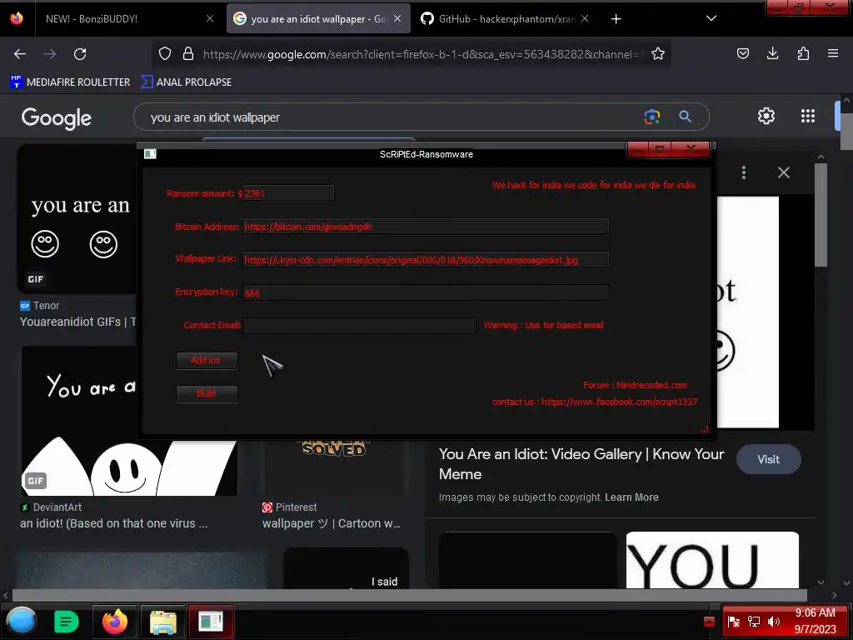This screenshot has width=853, height=640.
Task: Open green notes app on taskbar
Action: pos(67,622)
